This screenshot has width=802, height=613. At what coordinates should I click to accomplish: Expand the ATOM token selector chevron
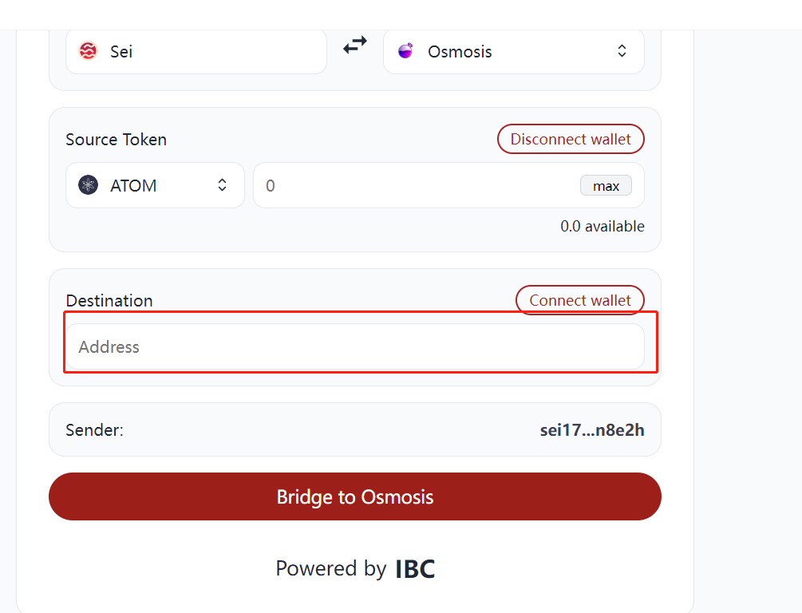(x=222, y=185)
